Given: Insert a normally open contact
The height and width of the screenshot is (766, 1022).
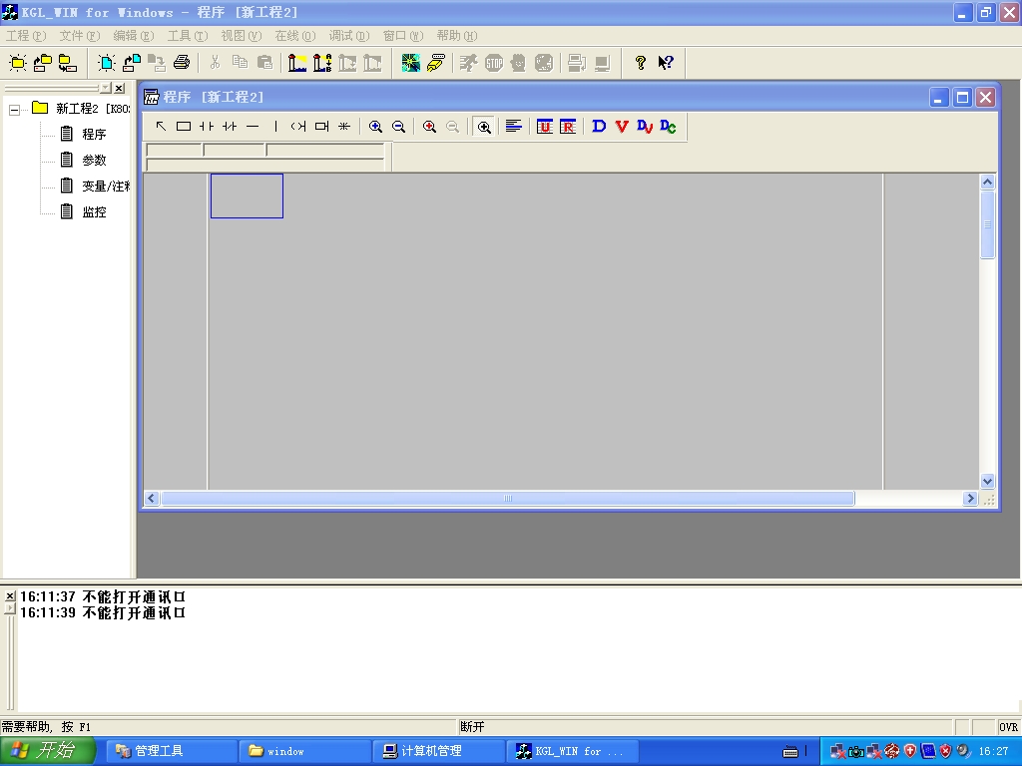Looking at the screenshot, I should point(207,127).
